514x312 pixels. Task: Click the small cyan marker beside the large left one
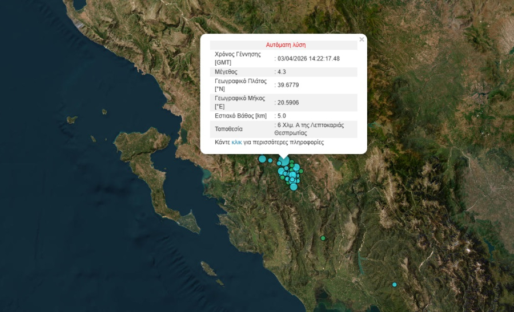(x=271, y=160)
